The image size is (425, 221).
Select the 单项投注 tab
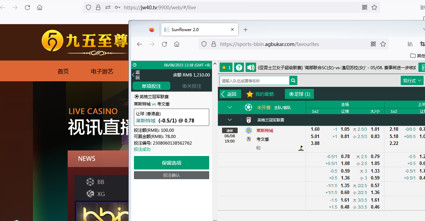151,86
